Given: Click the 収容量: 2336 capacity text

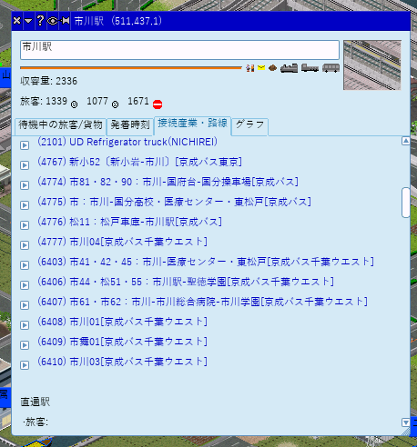Looking at the screenshot, I should pyautogui.click(x=49, y=81).
